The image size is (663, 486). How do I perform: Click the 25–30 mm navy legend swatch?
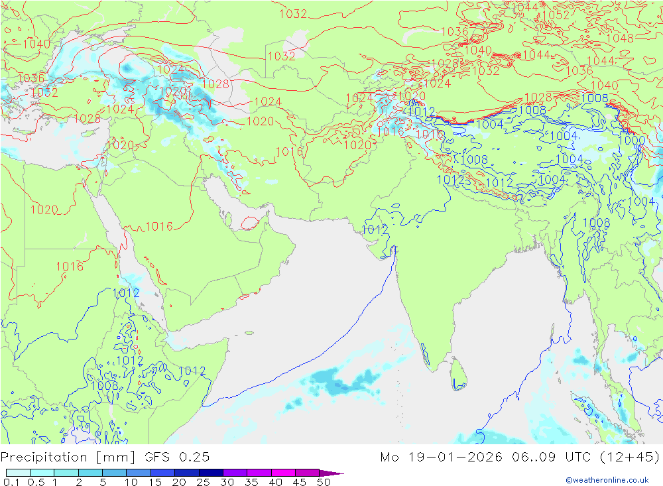[211, 473]
